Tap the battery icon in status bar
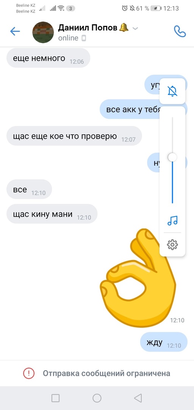Screen dimensions: 194x410 (x=156, y=8)
